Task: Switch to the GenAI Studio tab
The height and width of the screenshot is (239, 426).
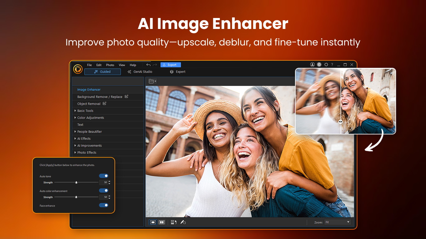Action: 140,72
